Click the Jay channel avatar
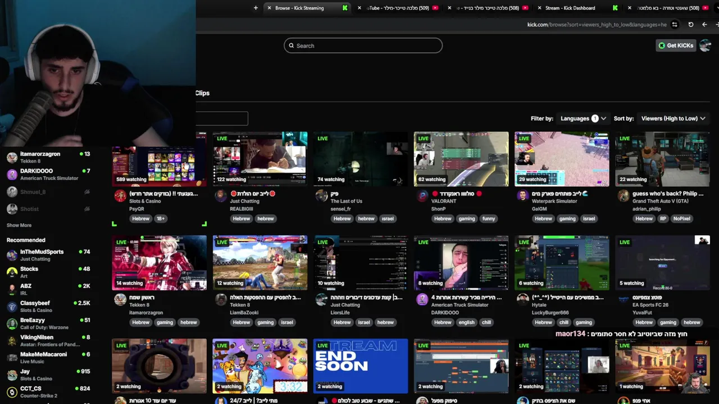 (x=12, y=375)
